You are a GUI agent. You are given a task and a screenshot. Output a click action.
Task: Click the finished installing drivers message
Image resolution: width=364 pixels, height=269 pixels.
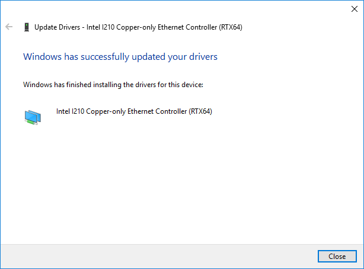coord(113,85)
